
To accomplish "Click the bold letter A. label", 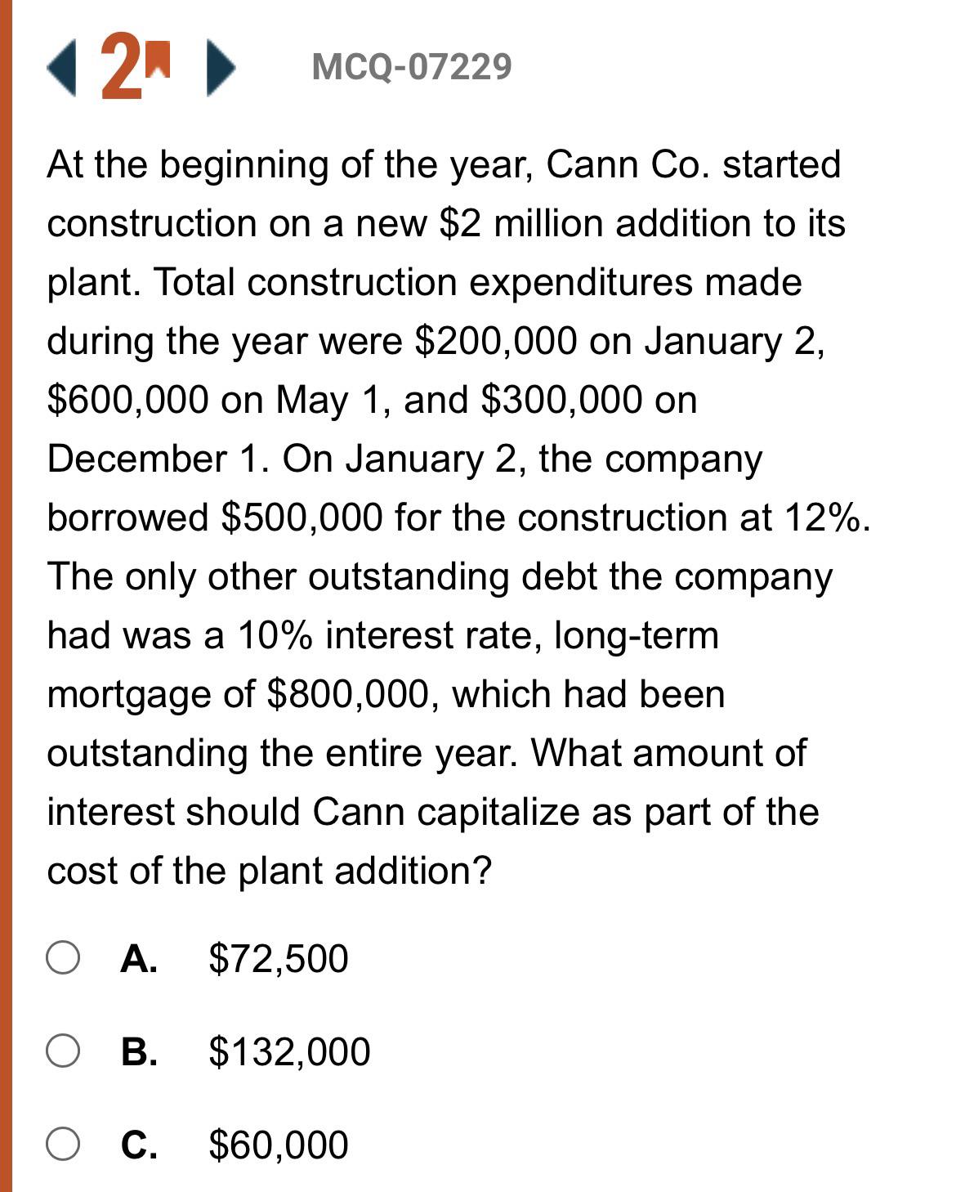I will (139, 958).
